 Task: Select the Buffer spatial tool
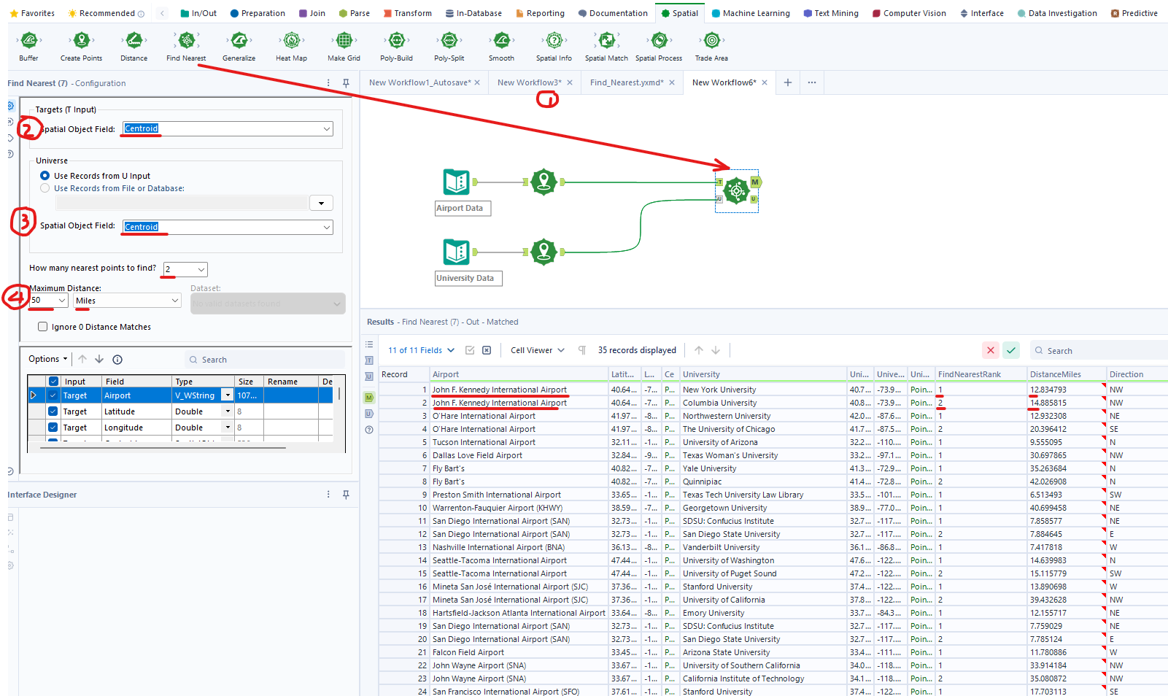(29, 41)
